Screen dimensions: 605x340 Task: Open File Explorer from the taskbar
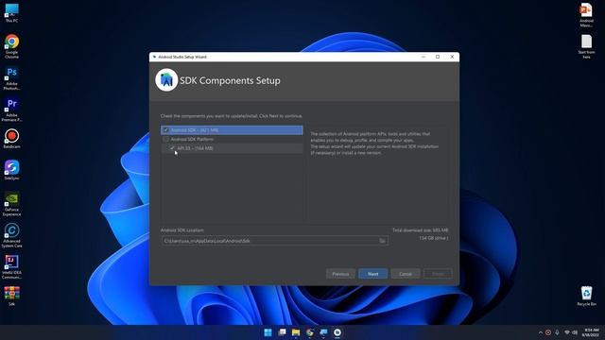296,332
